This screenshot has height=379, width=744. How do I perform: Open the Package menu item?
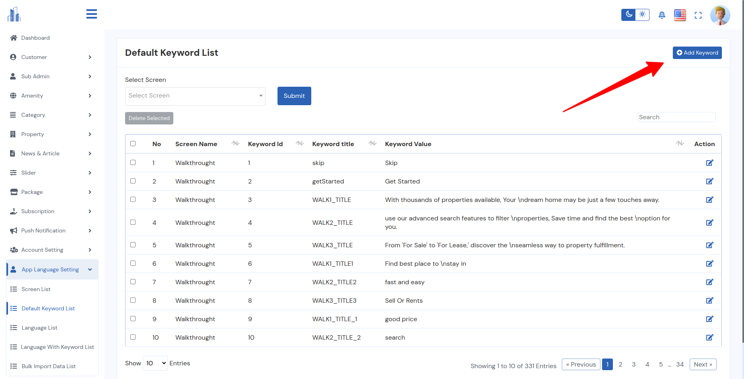tap(52, 192)
